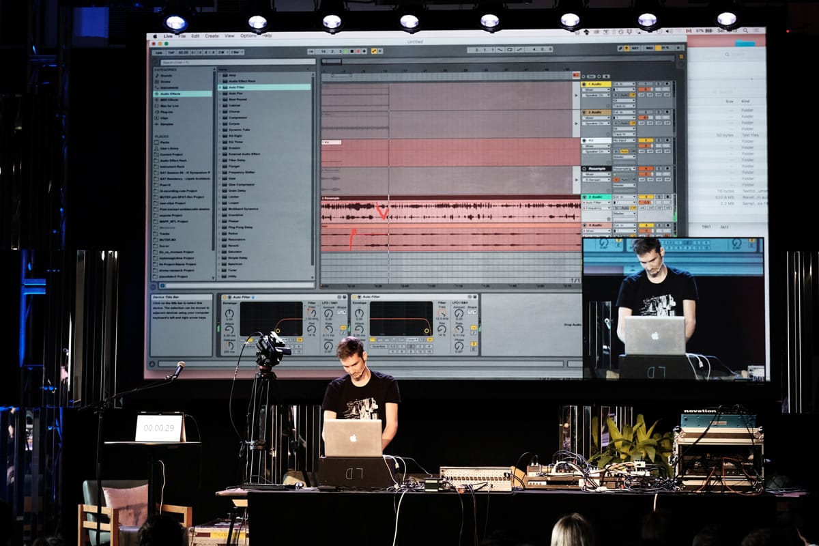Toggle the first Auto Filter device activator

pyautogui.click(x=224, y=297)
